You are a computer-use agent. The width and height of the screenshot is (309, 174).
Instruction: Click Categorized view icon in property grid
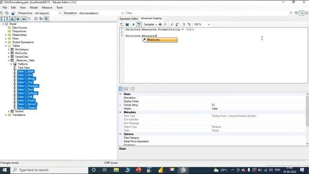point(121,89)
